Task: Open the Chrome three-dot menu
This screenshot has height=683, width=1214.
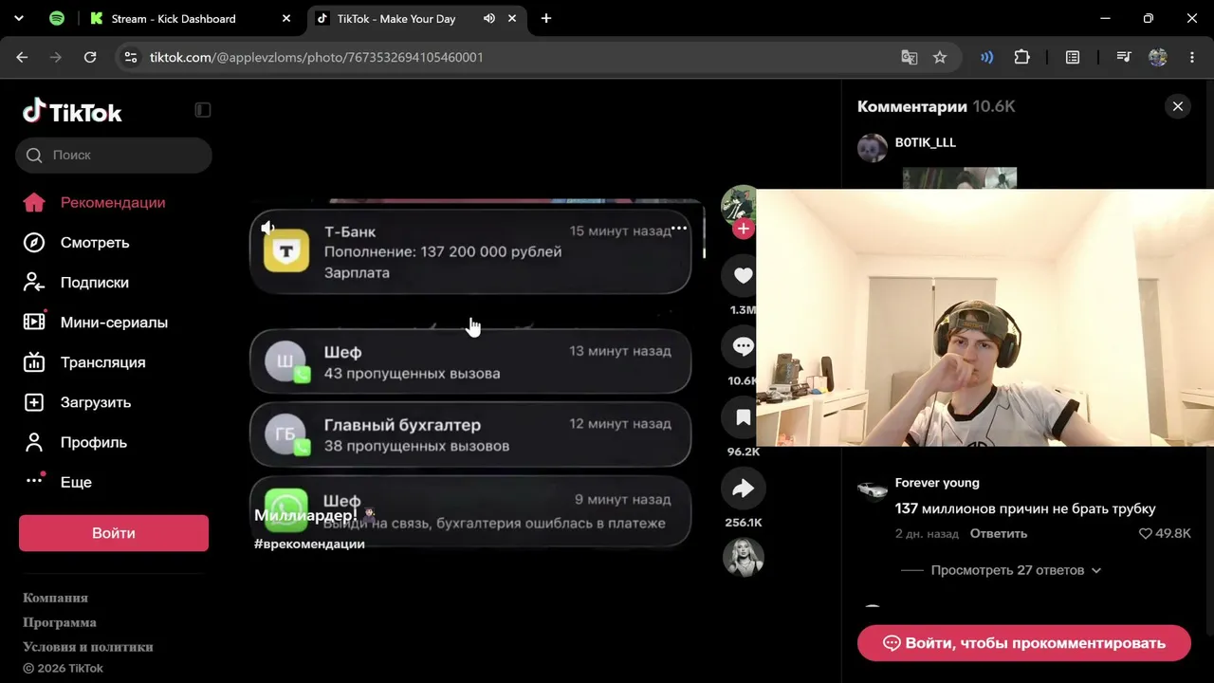Action: click(1192, 57)
